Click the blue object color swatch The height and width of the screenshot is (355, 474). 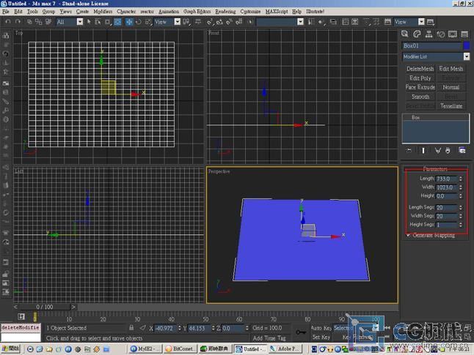click(467, 45)
